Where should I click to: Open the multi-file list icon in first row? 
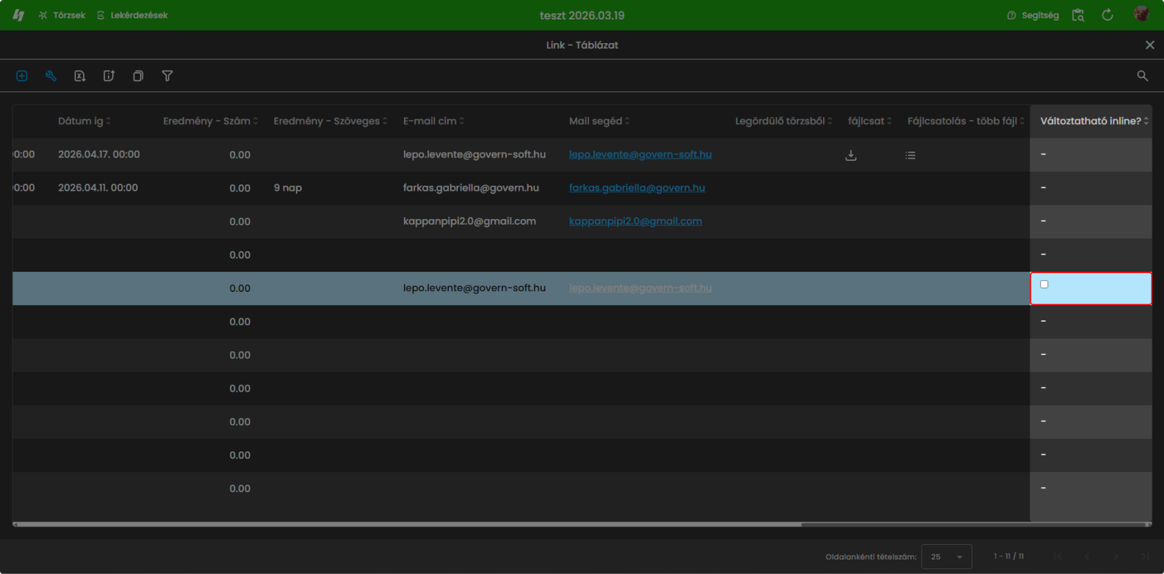(x=910, y=155)
